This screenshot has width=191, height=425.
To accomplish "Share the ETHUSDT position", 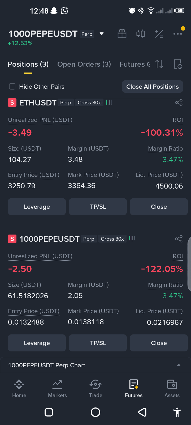I will (x=179, y=103).
